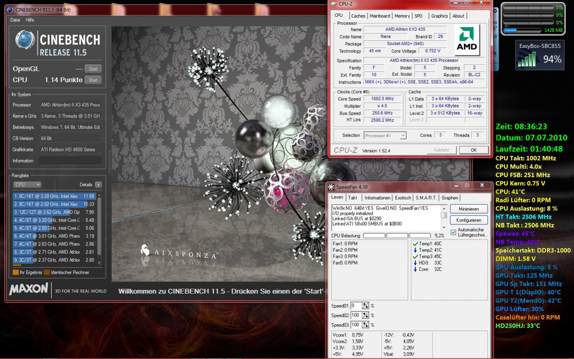Start the OpenGL benchmark
The image size is (574, 359).
[93, 69]
